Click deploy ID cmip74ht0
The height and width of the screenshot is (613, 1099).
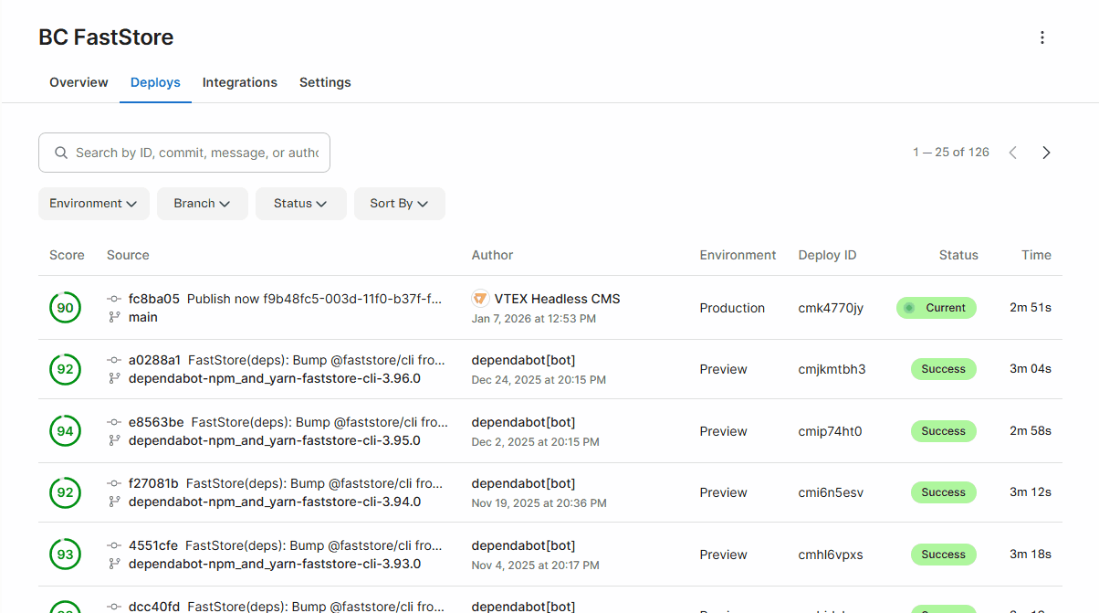(830, 431)
